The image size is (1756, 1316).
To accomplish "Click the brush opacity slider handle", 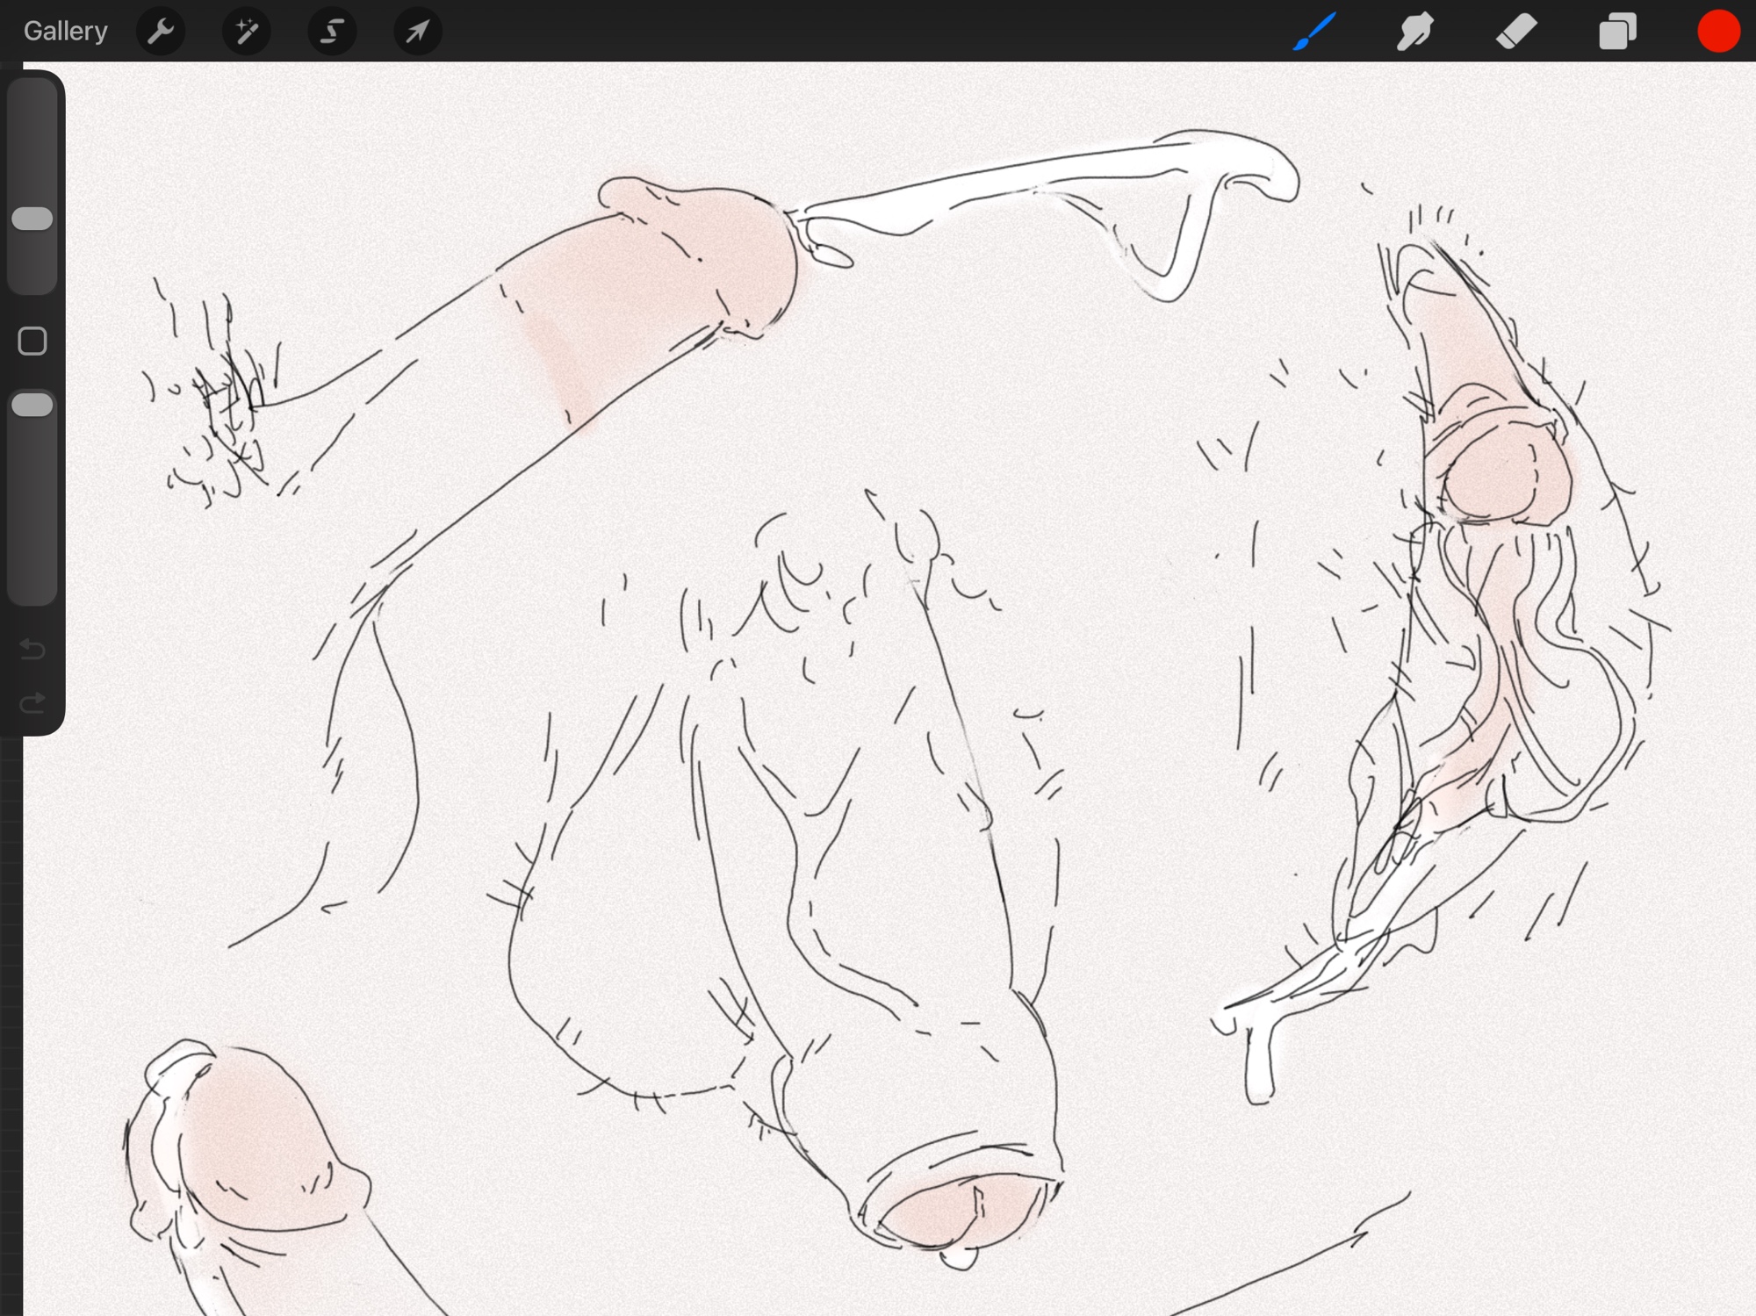I will coord(32,405).
